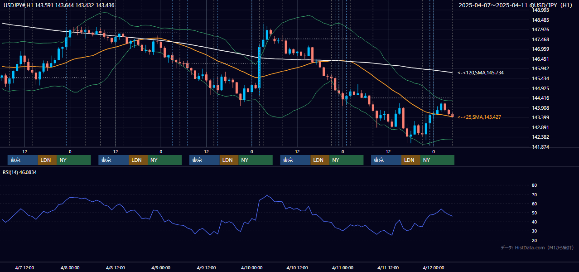Click price axis value 142.891
This screenshot has width=579, height=272.
(540, 127)
